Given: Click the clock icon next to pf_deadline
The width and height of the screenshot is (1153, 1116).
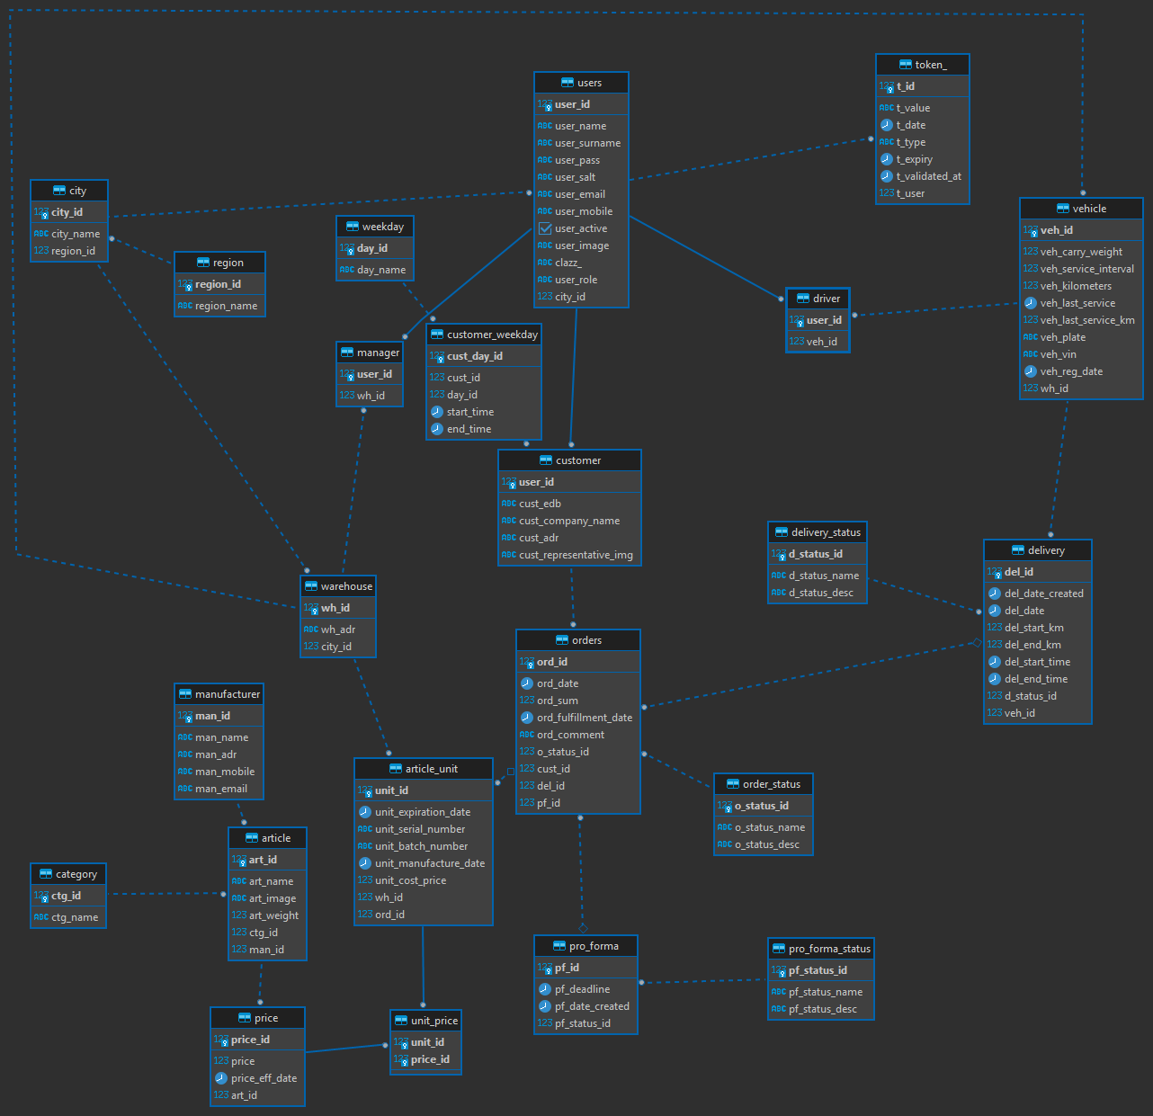Looking at the screenshot, I should [545, 989].
